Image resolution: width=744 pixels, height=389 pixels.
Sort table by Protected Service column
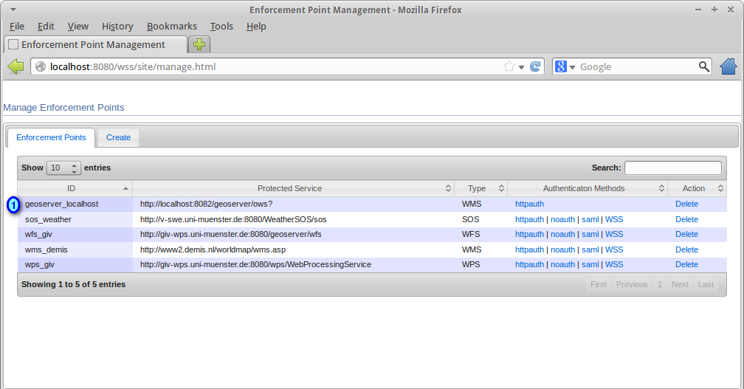[293, 188]
